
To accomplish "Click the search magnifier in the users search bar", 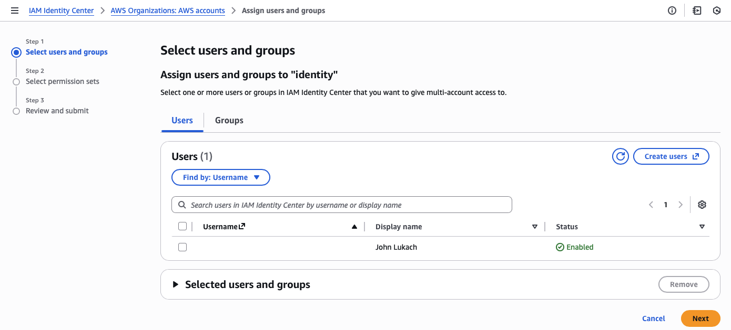I will click(x=182, y=204).
